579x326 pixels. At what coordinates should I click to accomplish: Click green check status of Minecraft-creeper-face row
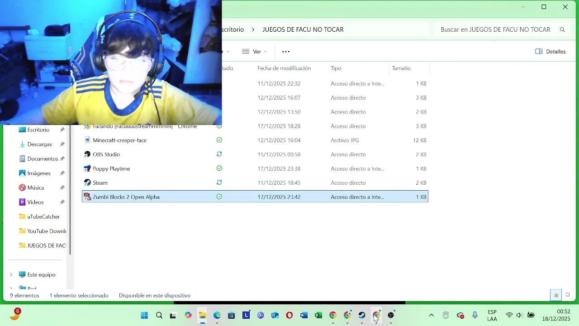coord(219,140)
